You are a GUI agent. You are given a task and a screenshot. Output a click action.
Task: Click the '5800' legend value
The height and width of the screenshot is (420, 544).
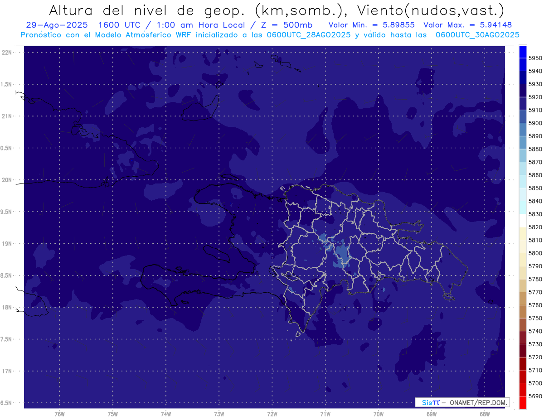535,253
